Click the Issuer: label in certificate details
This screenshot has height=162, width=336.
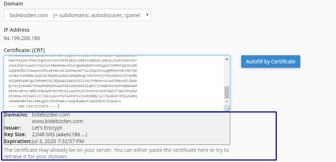click(x=13, y=128)
